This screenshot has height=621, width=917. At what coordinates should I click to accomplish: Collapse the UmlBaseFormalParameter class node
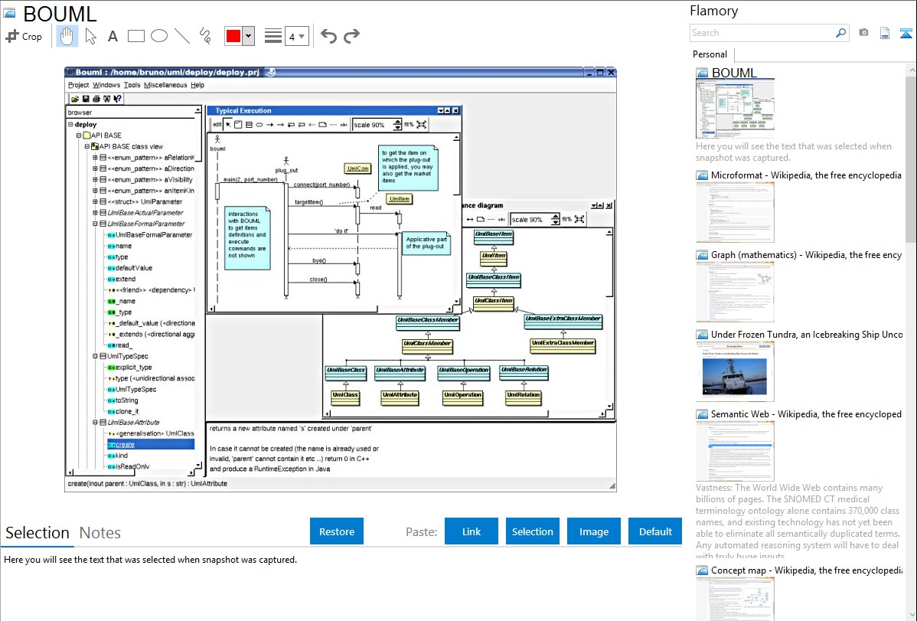click(95, 224)
